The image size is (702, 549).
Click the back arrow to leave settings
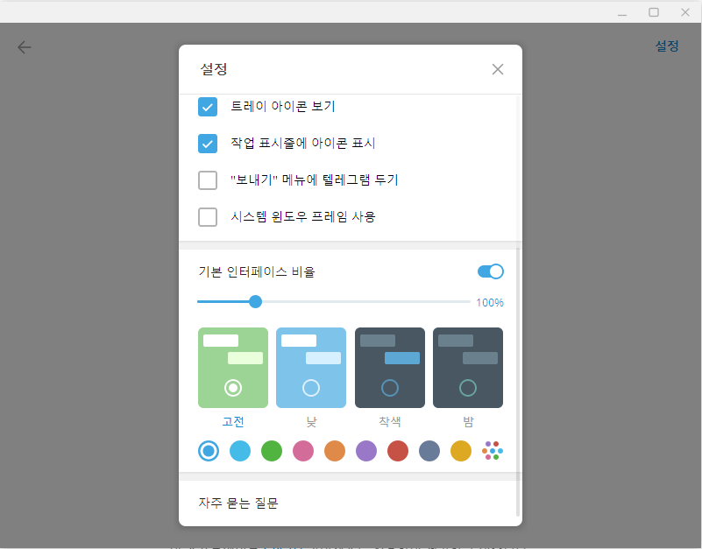click(24, 47)
